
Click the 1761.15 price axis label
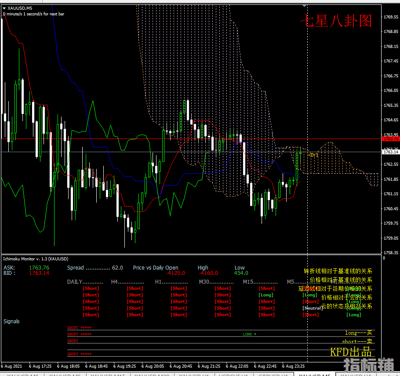[x=391, y=194]
